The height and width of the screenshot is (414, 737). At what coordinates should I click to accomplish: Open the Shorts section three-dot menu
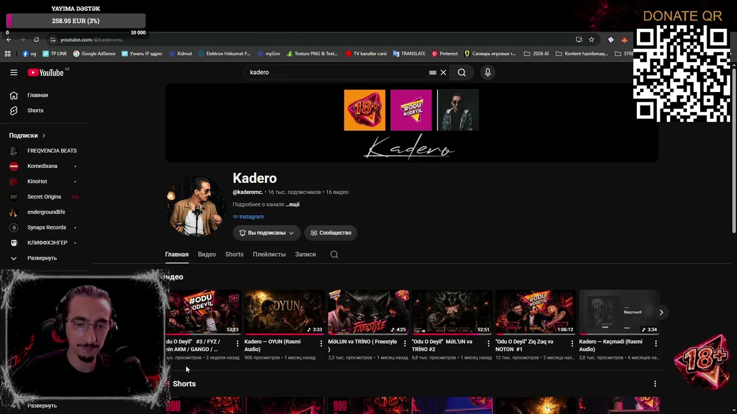tap(655, 384)
